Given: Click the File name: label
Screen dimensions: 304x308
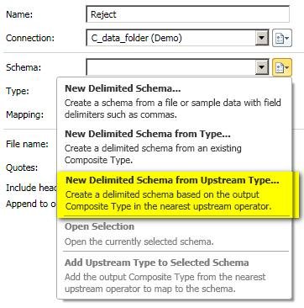Looking at the screenshot, I should [27, 144].
